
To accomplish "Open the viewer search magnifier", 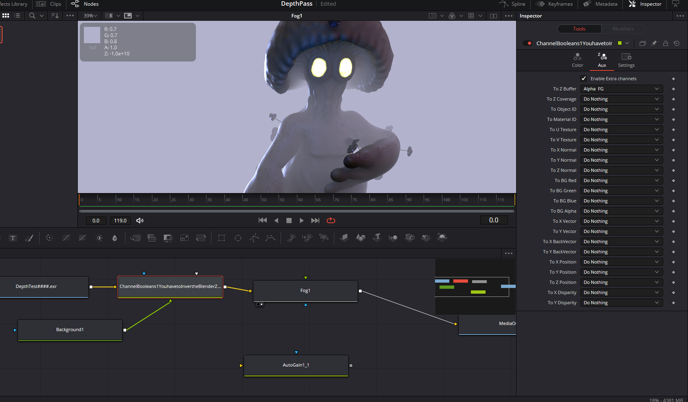I will [33, 16].
